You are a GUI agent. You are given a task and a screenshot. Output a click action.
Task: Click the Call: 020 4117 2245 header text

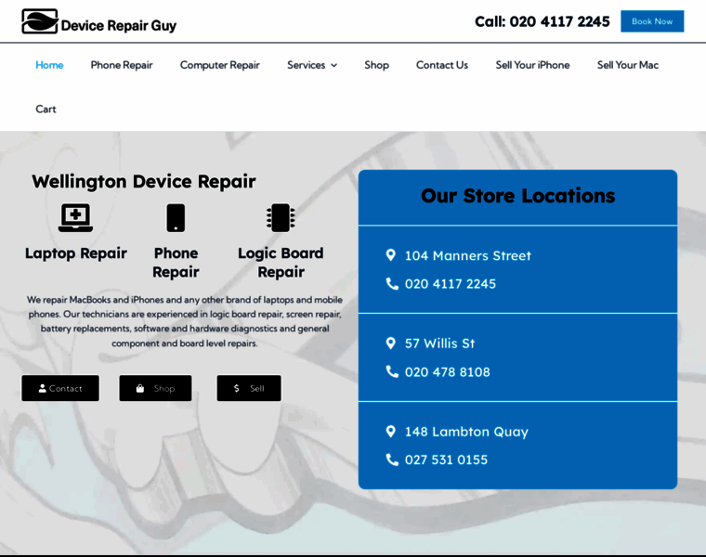point(543,21)
